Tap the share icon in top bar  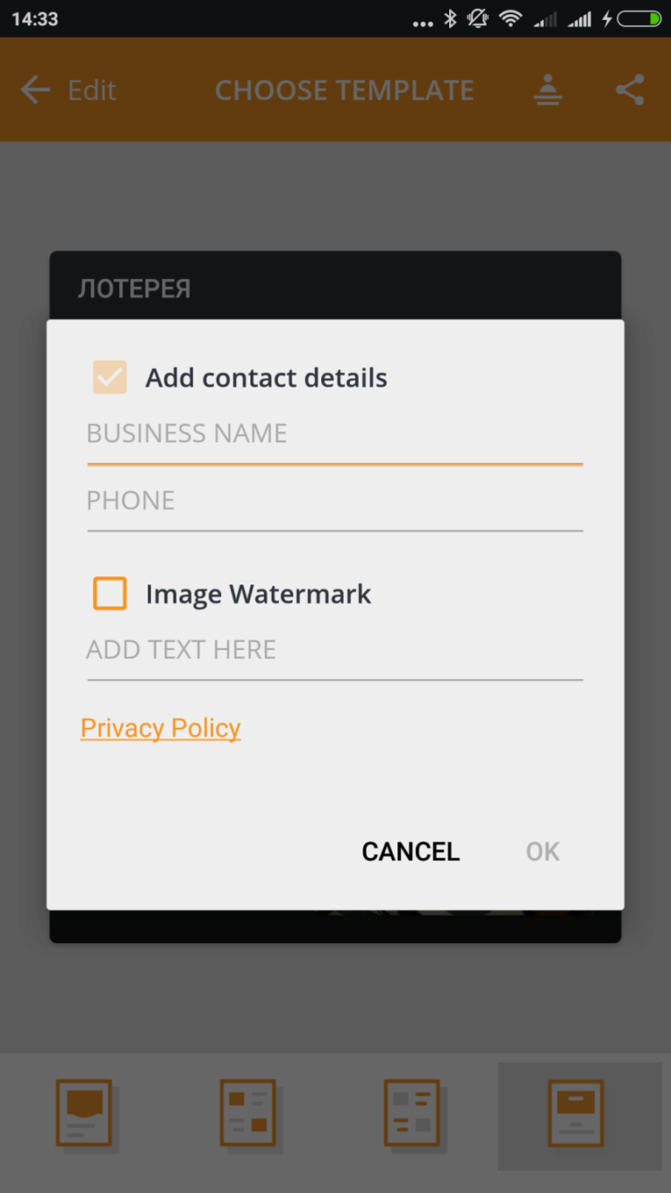pos(630,89)
